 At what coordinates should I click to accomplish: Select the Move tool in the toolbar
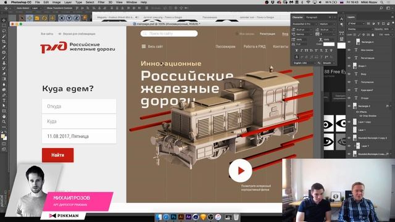(x=4, y=20)
